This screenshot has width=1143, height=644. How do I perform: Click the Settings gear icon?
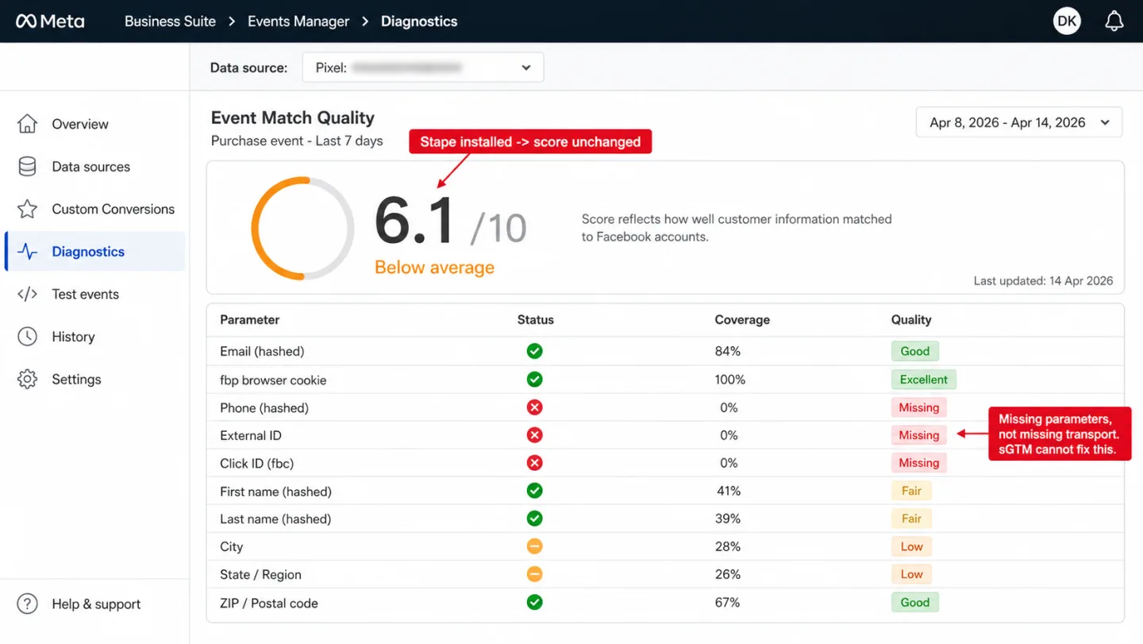[x=28, y=379]
